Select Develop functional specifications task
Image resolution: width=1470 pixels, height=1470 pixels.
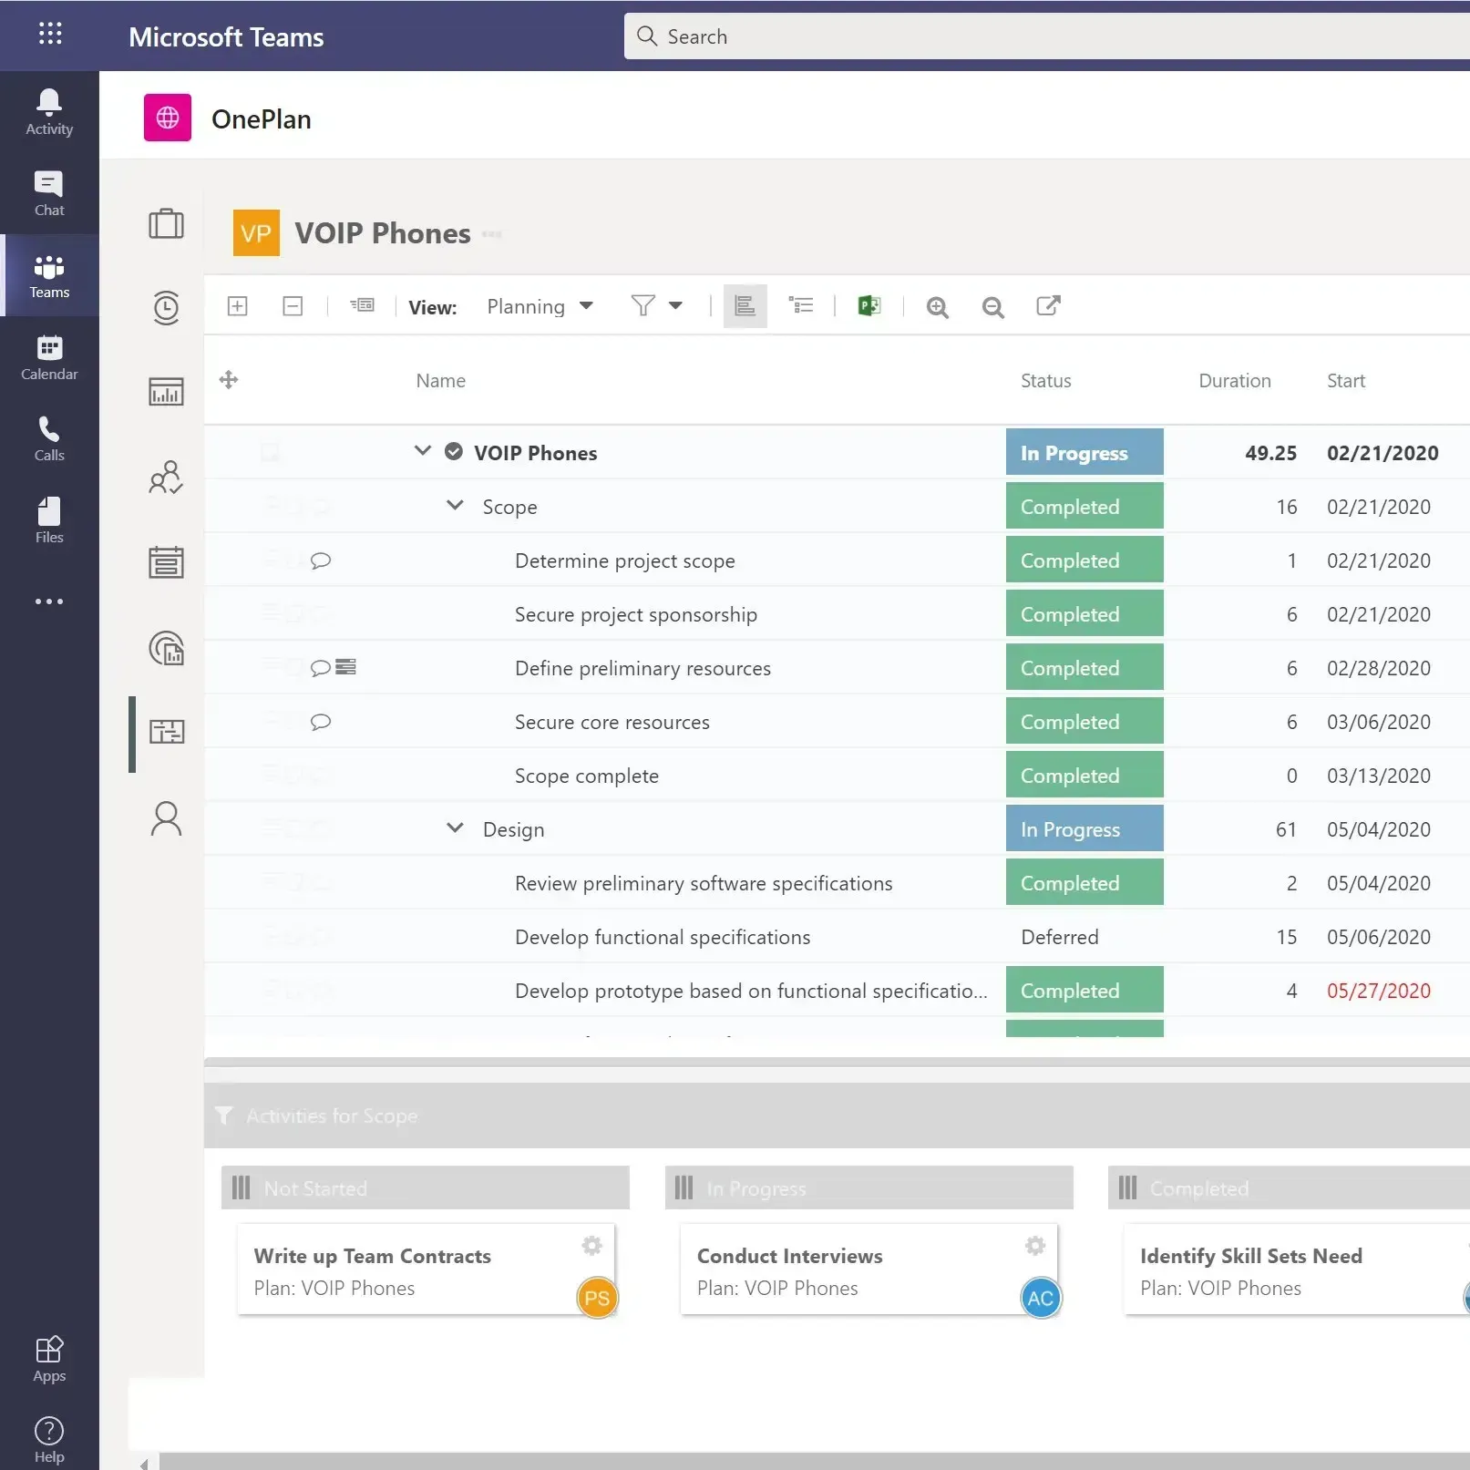click(x=663, y=938)
